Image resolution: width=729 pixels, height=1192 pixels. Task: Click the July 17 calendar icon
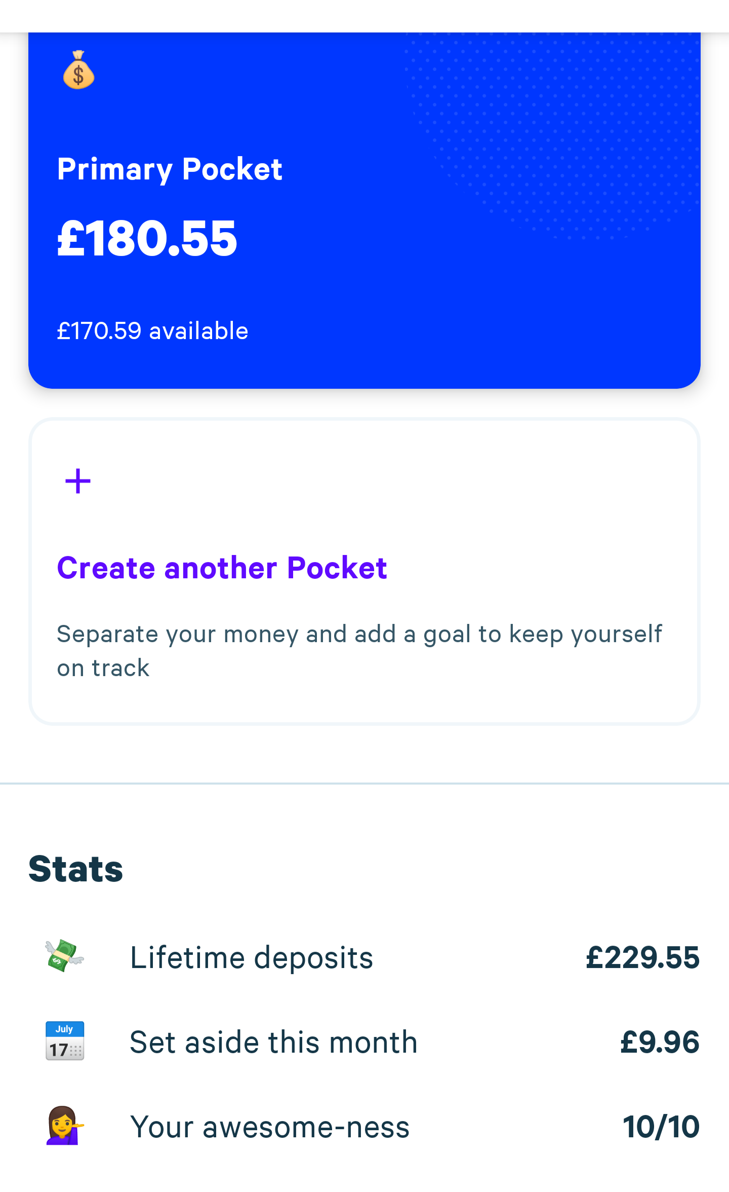pos(65,1041)
